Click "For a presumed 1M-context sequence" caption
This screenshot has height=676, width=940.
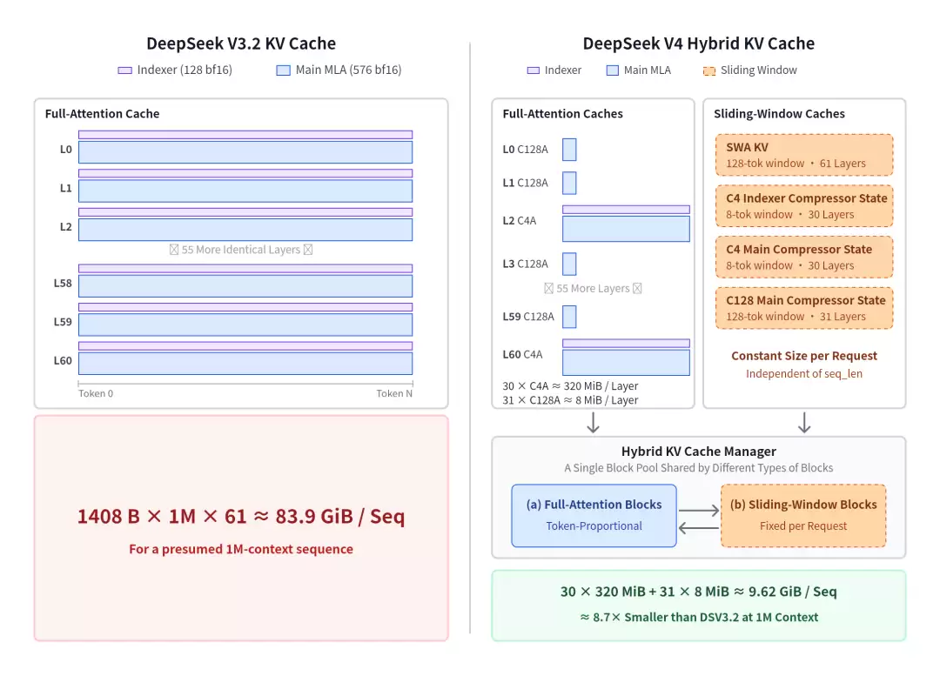pos(241,549)
